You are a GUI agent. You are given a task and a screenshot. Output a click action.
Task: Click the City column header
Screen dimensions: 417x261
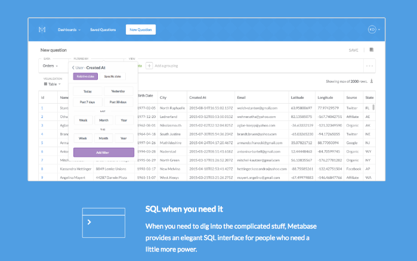pyautogui.click(x=163, y=98)
